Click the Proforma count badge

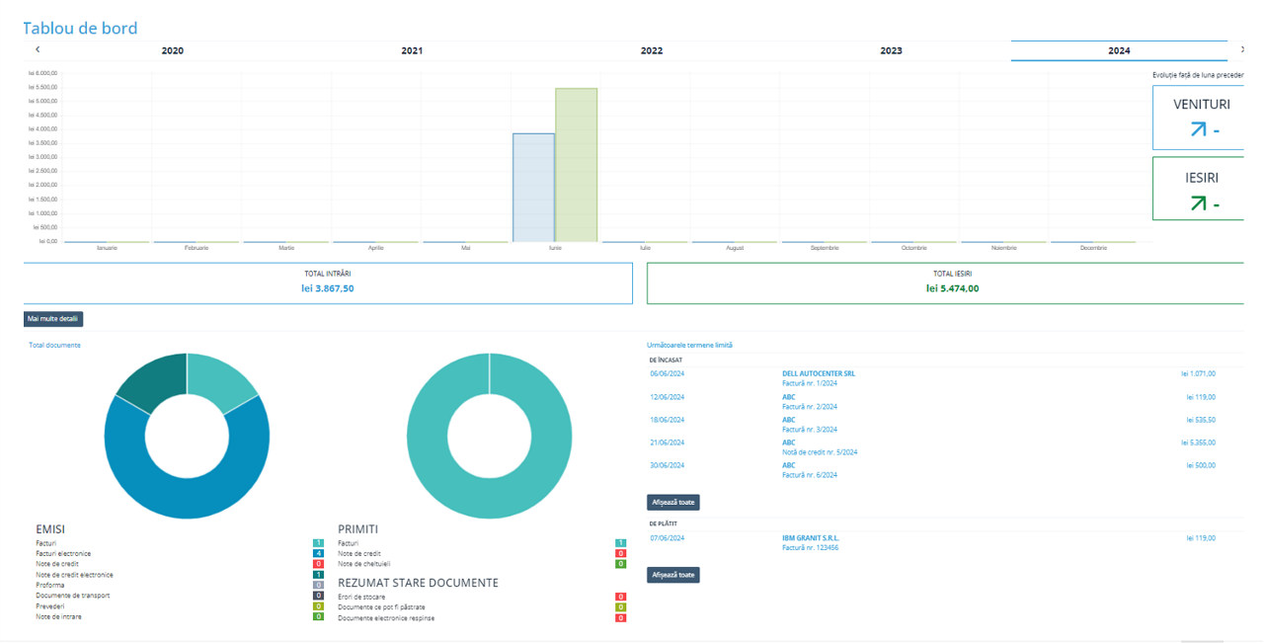tap(318, 585)
